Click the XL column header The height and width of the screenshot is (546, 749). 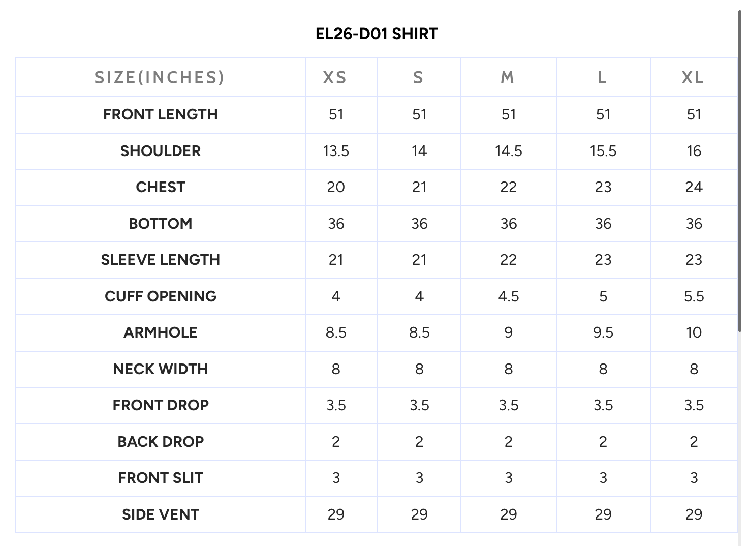click(x=693, y=77)
